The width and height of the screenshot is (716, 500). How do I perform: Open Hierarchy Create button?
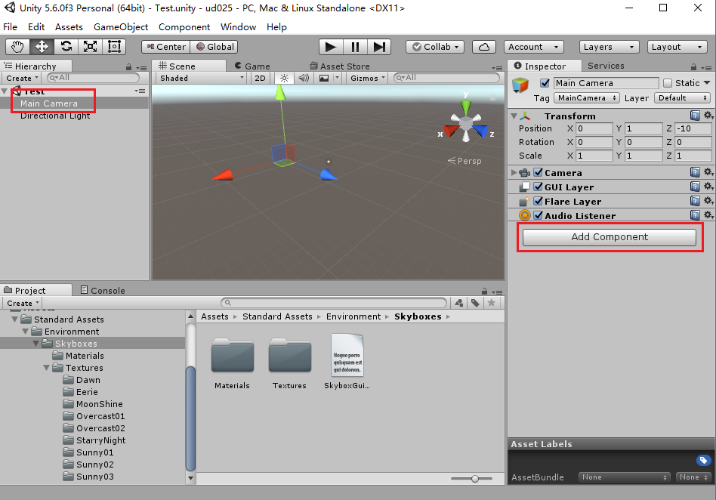(21, 78)
